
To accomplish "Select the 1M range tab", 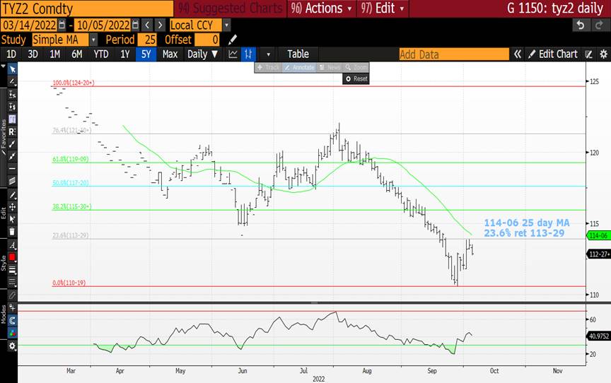I will pos(55,54).
